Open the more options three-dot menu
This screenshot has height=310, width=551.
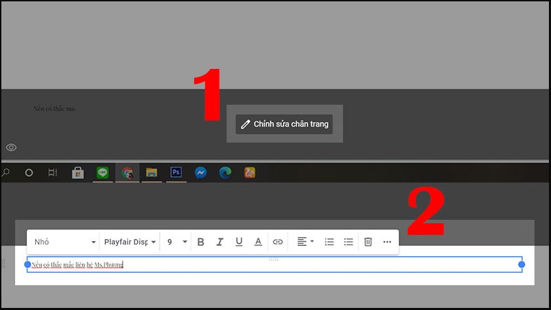tap(387, 242)
